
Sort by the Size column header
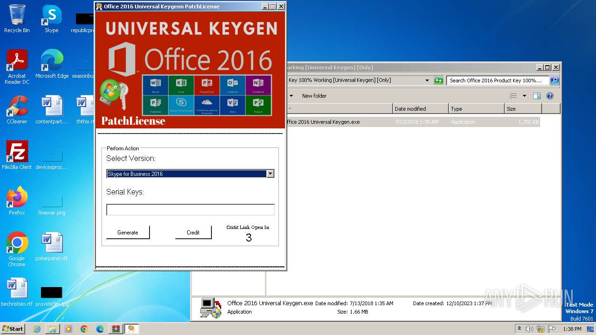523,109
